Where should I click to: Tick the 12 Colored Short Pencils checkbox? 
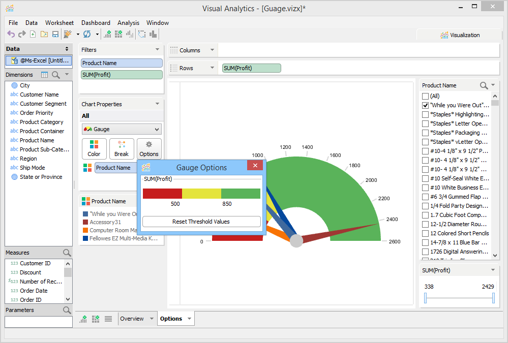click(426, 233)
